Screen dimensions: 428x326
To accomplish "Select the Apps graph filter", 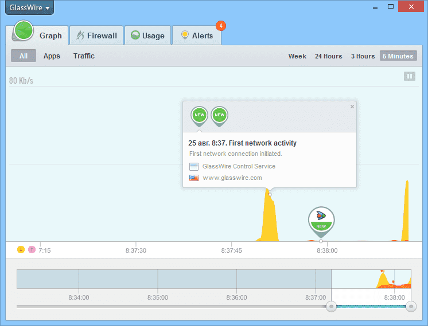I will click(x=52, y=56).
